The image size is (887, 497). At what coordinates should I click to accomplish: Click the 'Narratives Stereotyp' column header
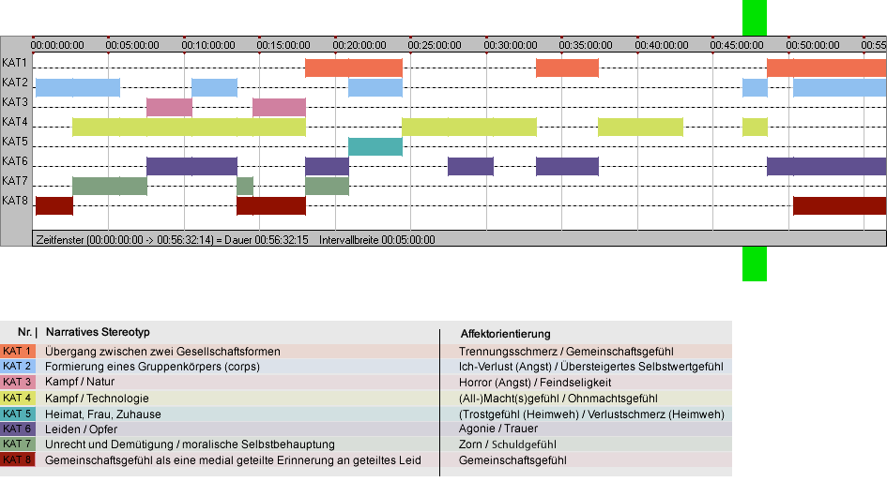tap(98, 332)
